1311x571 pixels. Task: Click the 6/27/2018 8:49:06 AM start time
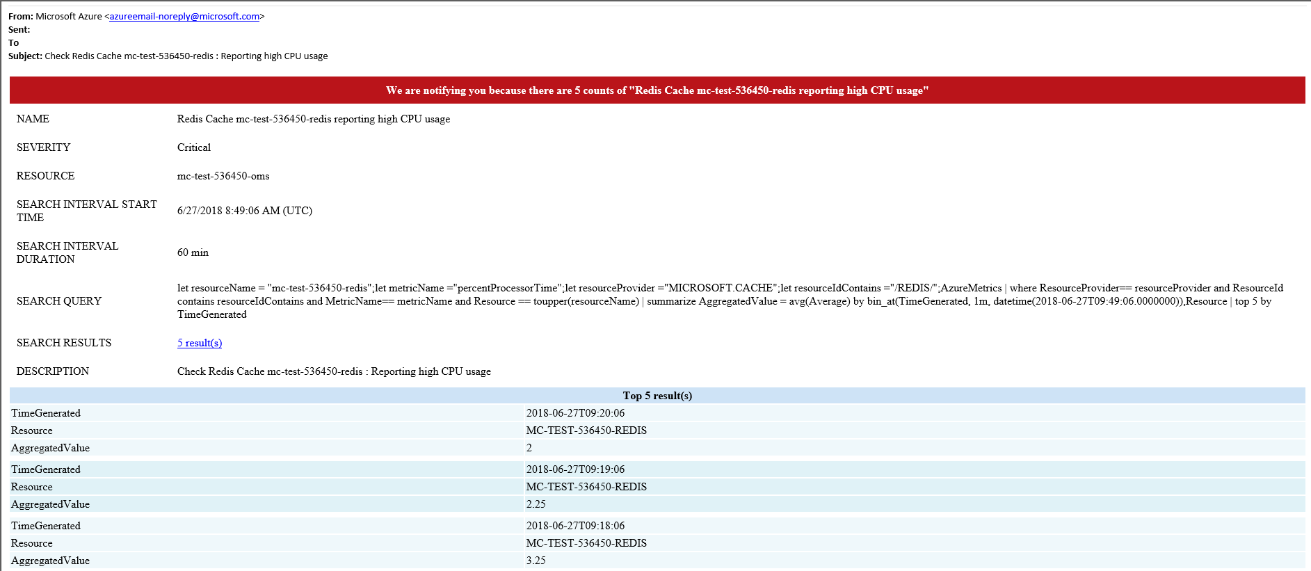[x=244, y=211]
